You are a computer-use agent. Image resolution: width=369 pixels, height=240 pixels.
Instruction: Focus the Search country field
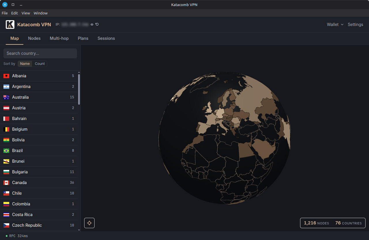[40, 53]
